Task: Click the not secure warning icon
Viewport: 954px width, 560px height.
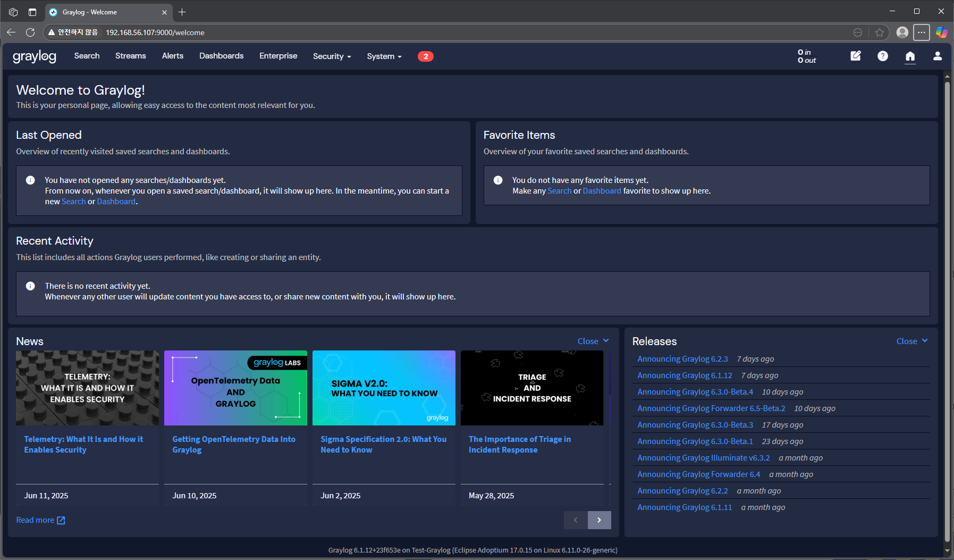Action: [x=52, y=32]
